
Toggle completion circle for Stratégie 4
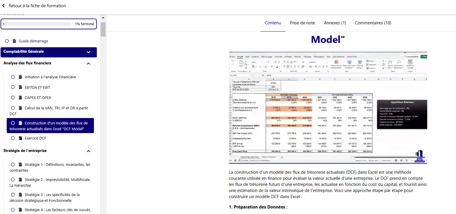tap(13, 210)
